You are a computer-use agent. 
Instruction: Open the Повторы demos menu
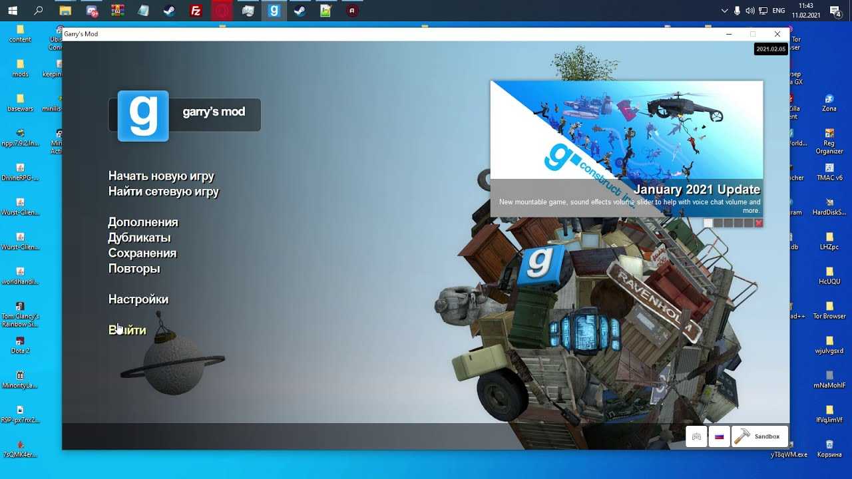pyautogui.click(x=134, y=269)
